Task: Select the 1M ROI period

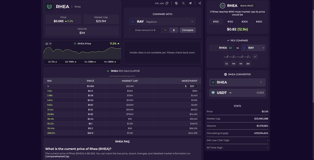Action: click(x=241, y=64)
